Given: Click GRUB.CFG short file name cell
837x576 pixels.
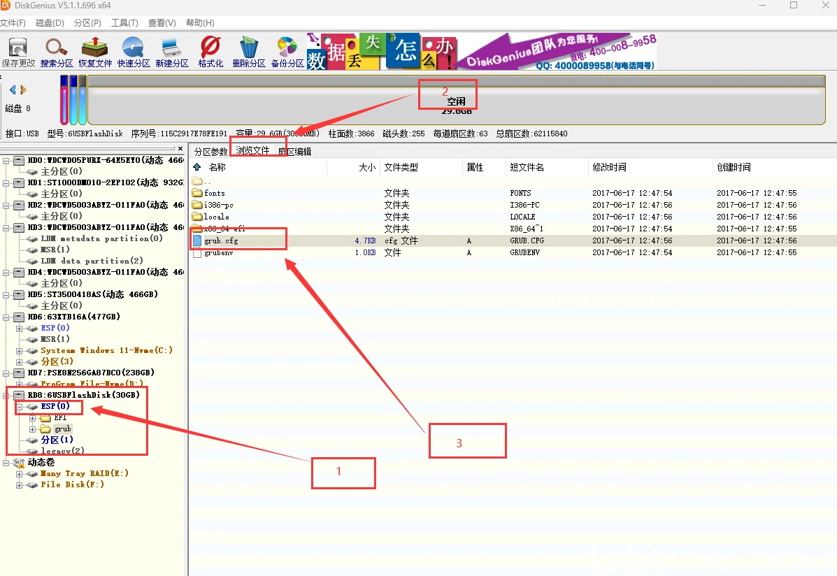Looking at the screenshot, I should 527,240.
